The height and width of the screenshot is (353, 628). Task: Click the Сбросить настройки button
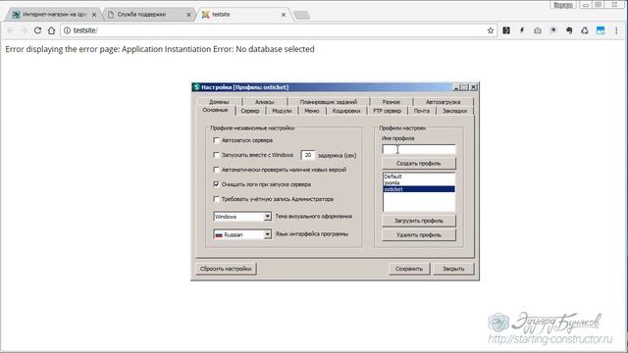tap(226, 269)
